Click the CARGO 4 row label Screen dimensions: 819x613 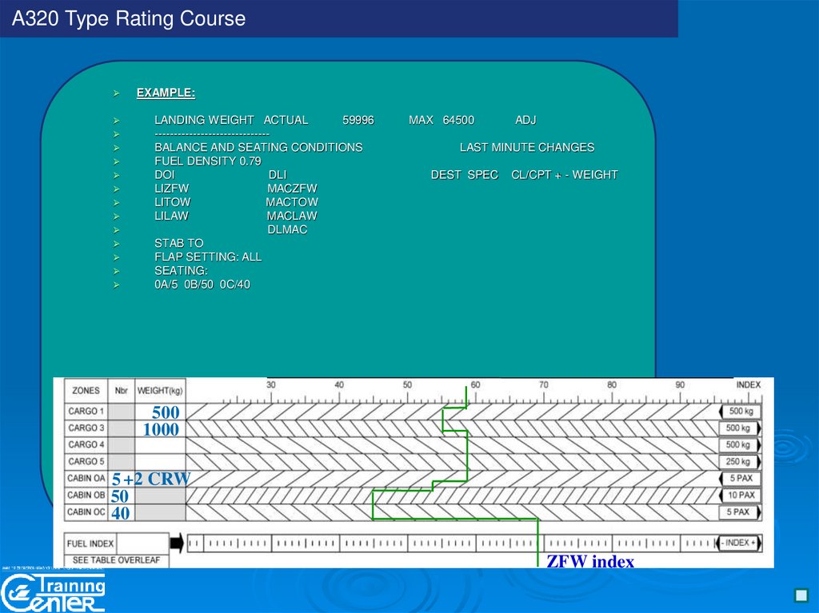point(86,445)
